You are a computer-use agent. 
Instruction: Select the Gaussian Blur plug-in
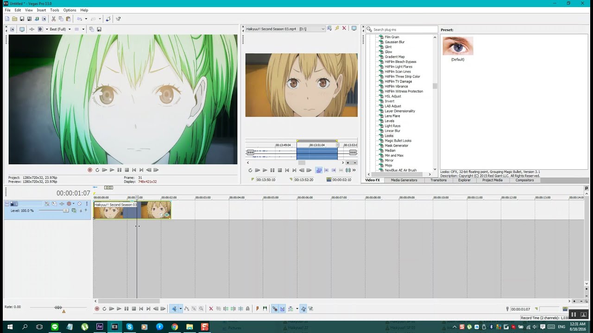[394, 42]
